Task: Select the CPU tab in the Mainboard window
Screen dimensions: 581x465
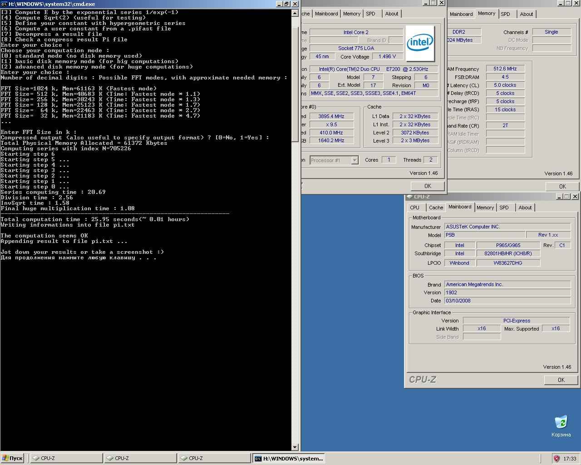Action: (x=415, y=208)
